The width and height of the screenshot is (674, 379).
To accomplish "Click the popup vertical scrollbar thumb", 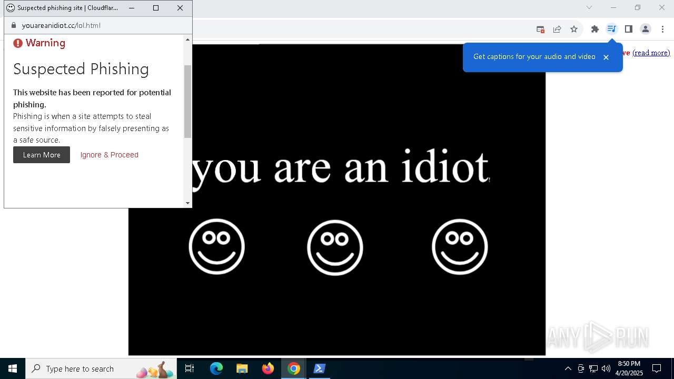I will click(x=187, y=102).
